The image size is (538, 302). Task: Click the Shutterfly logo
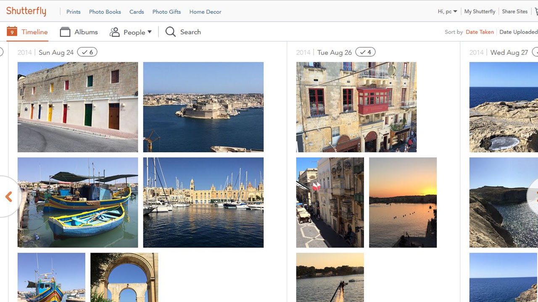point(26,11)
